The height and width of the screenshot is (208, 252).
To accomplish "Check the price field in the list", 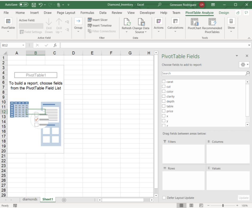I will click(x=163, y=111).
